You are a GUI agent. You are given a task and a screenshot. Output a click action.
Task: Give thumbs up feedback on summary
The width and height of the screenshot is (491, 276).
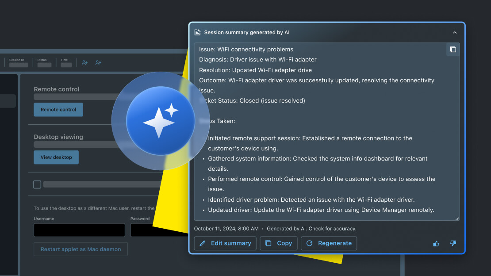[436, 243]
